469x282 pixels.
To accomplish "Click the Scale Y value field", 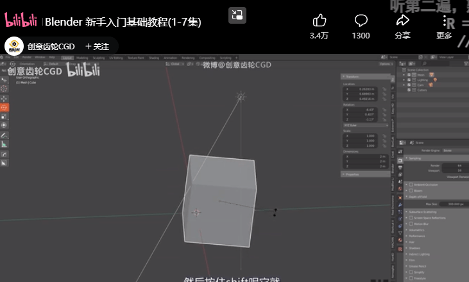I will pos(361,141).
